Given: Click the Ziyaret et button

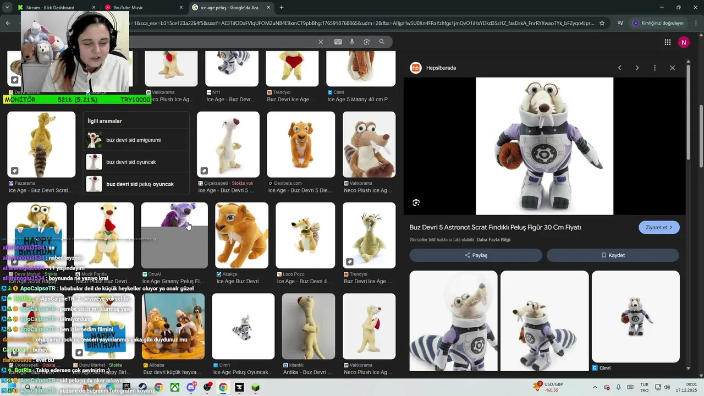Looking at the screenshot, I should 659,227.
